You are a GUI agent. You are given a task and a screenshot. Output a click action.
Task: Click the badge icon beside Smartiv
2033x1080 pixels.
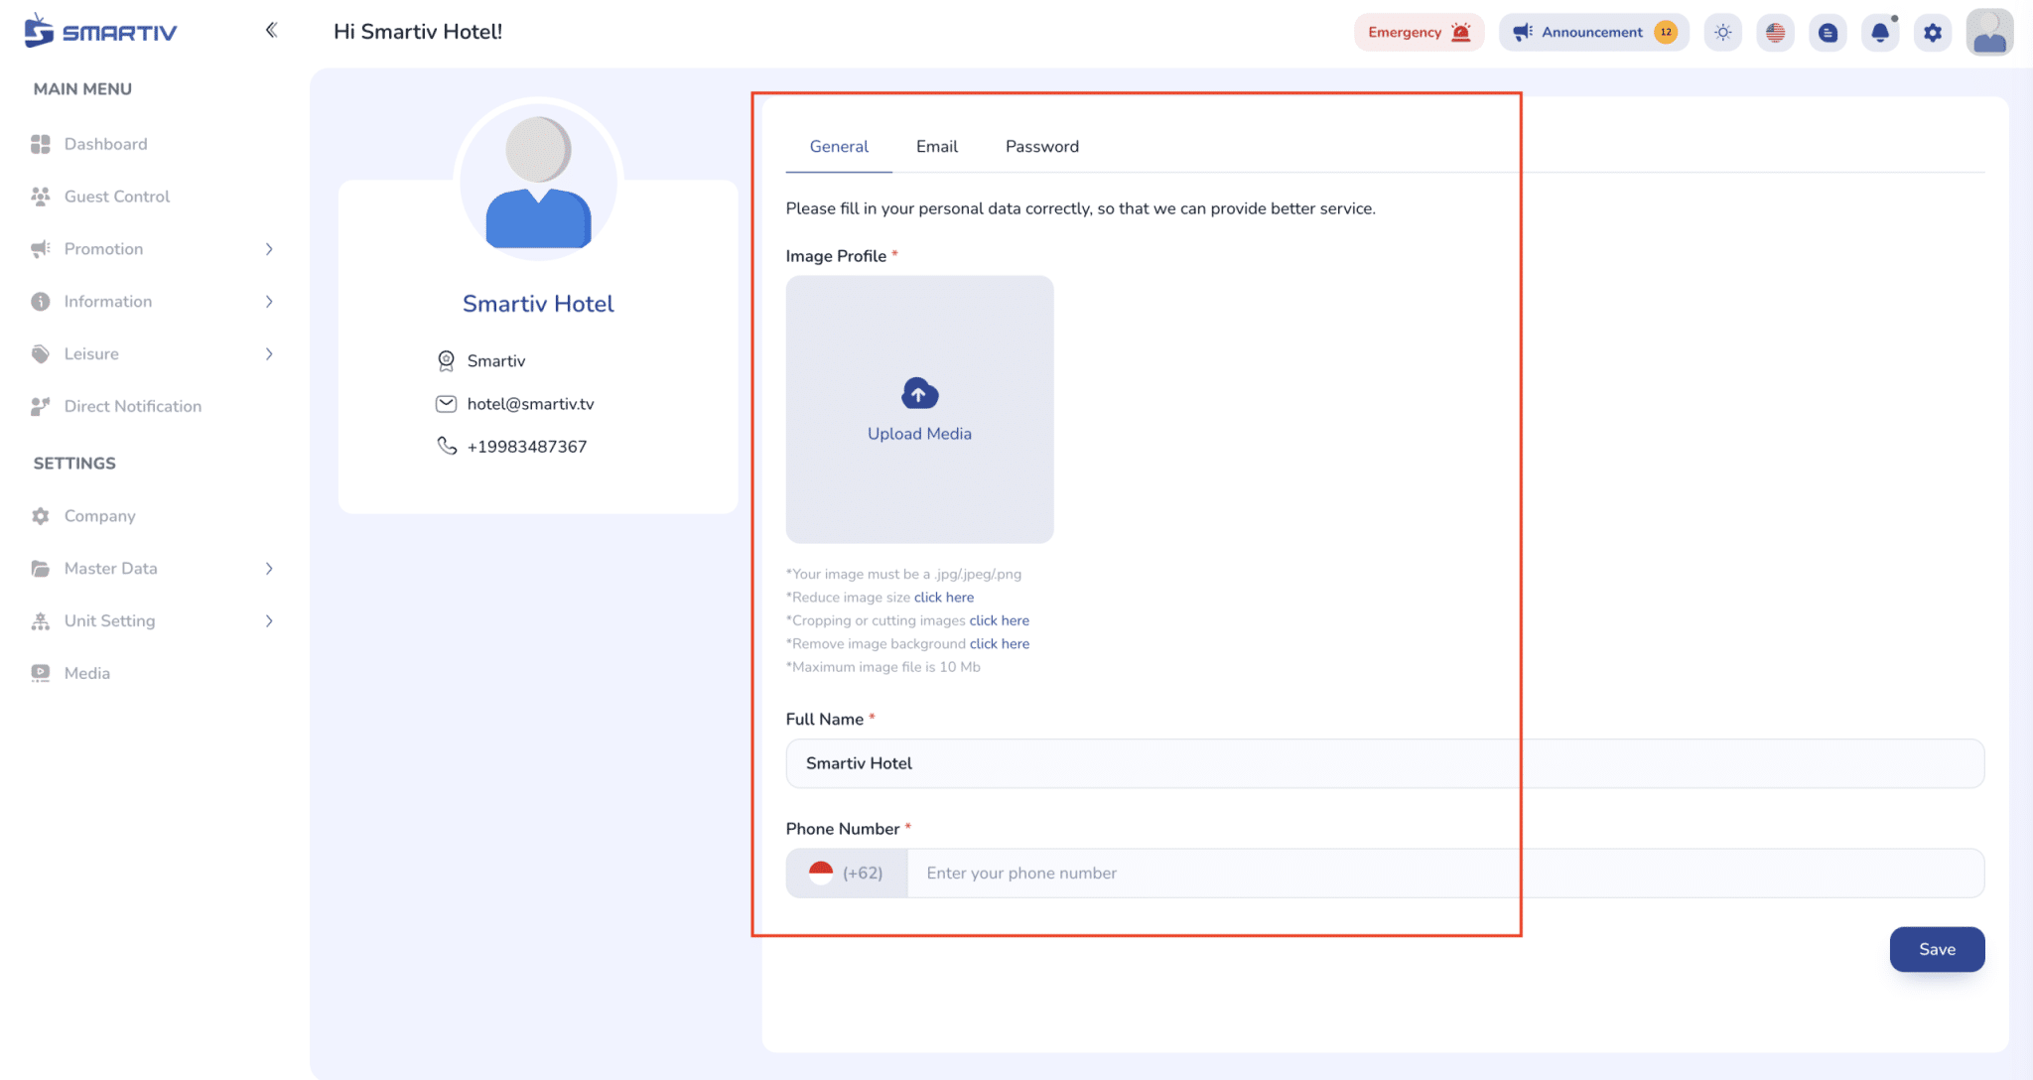pos(447,361)
